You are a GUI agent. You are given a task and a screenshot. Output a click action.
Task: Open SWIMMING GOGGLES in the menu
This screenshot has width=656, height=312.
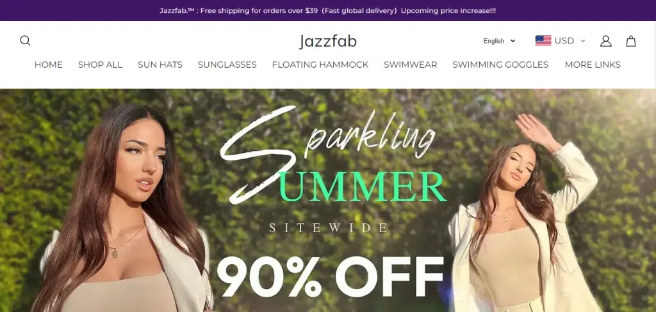click(x=500, y=65)
